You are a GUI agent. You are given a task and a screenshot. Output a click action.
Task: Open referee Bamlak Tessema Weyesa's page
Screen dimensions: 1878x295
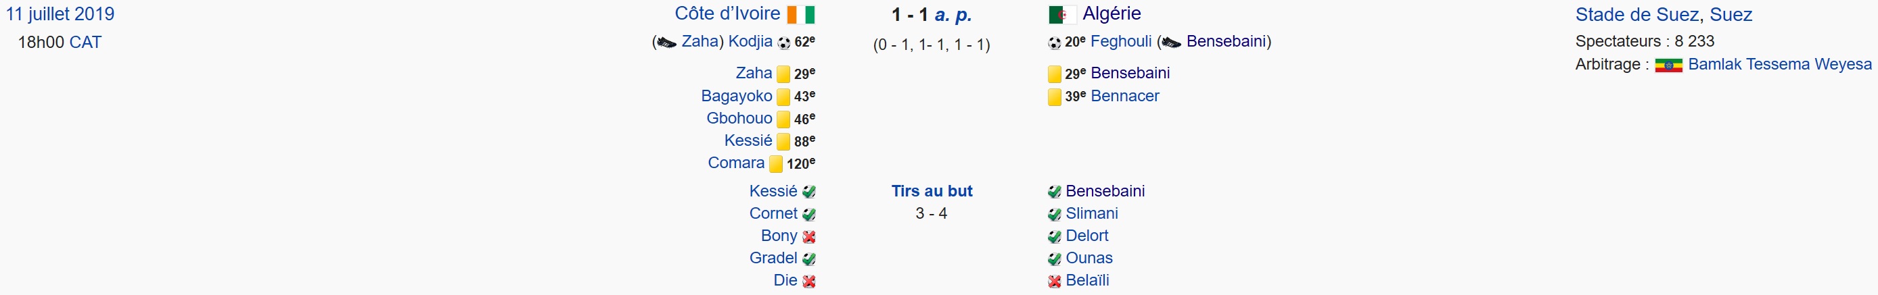(1780, 64)
